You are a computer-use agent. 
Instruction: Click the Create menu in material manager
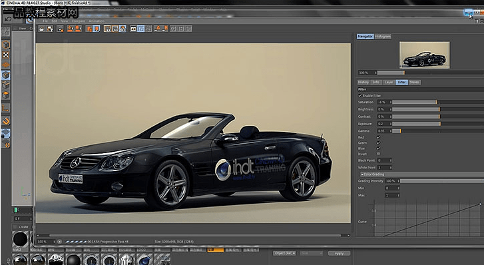pos(23,226)
